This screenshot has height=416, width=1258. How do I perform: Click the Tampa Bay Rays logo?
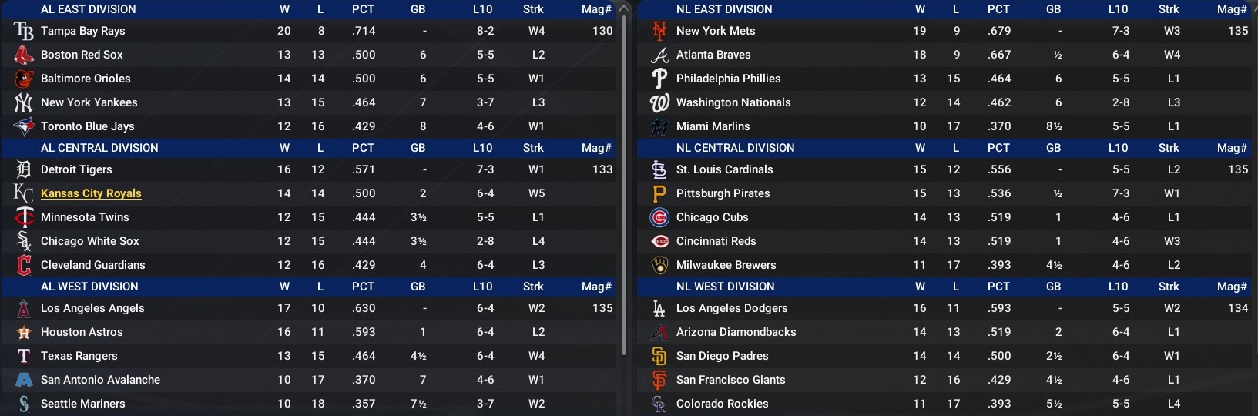[x=24, y=31]
